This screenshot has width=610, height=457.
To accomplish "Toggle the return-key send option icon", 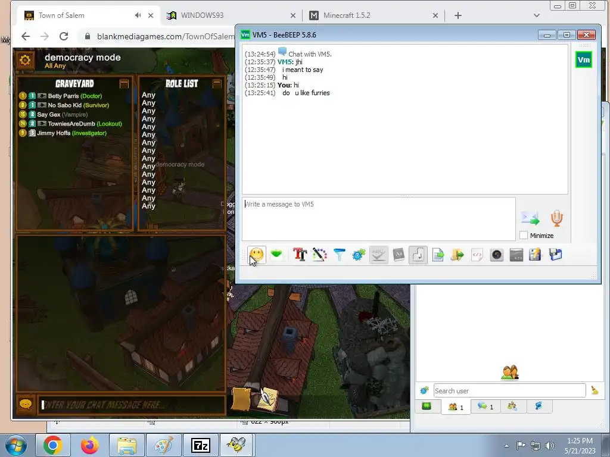I will tap(418, 255).
